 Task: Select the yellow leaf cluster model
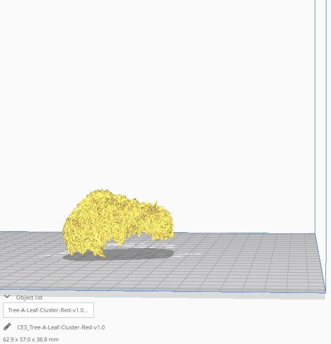pos(118,223)
